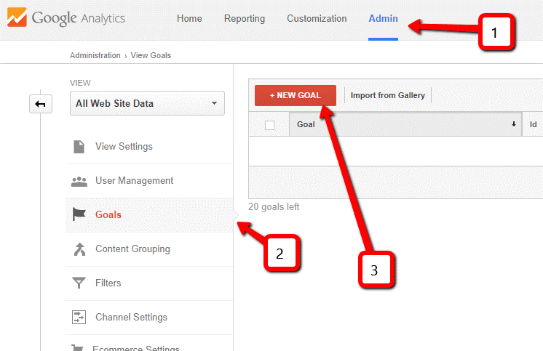Open Ecommerce Settings in the sidebar
Screen dimensions: 543x351
tap(135, 347)
